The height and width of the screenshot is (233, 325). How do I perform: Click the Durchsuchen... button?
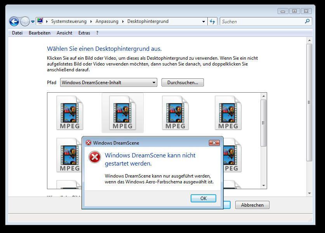coord(182,82)
